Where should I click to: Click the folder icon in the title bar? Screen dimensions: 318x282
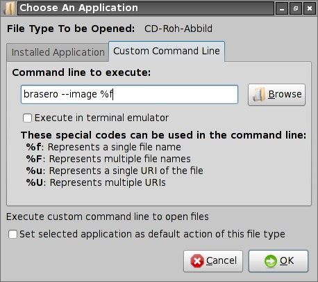[x=10, y=8]
